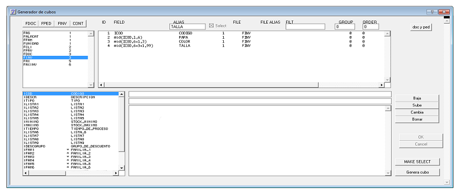Click the question mark help button in title bar
The height and width of the screenshot is (195, 461).
point(432,12)
